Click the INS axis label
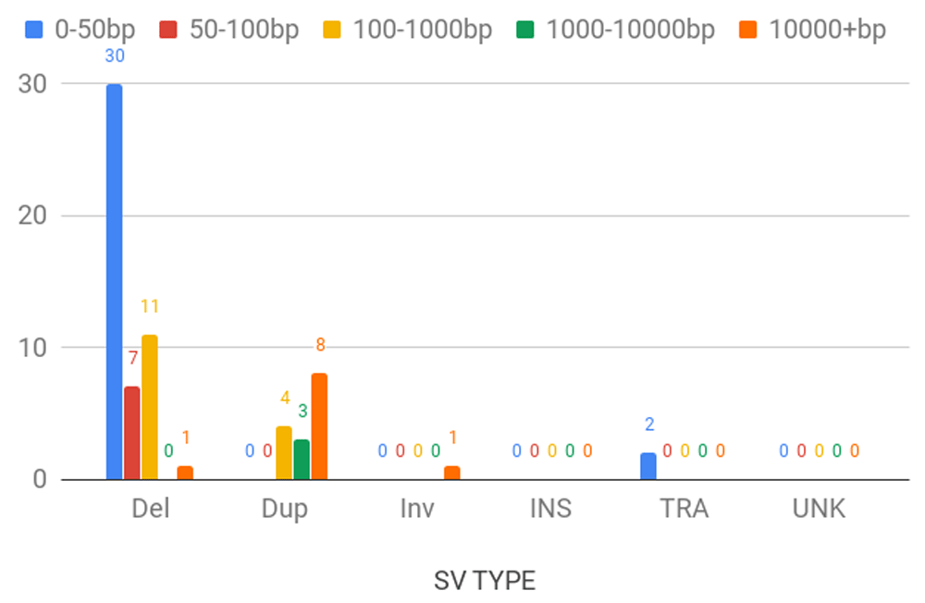Image resolution: width=925 pixels, height=603 pixels. click(551, 508)
